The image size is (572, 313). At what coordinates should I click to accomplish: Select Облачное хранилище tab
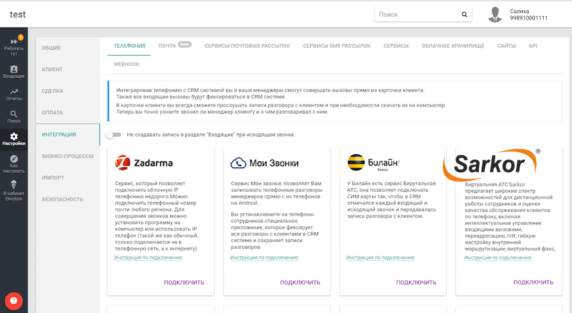click(452, 46)
